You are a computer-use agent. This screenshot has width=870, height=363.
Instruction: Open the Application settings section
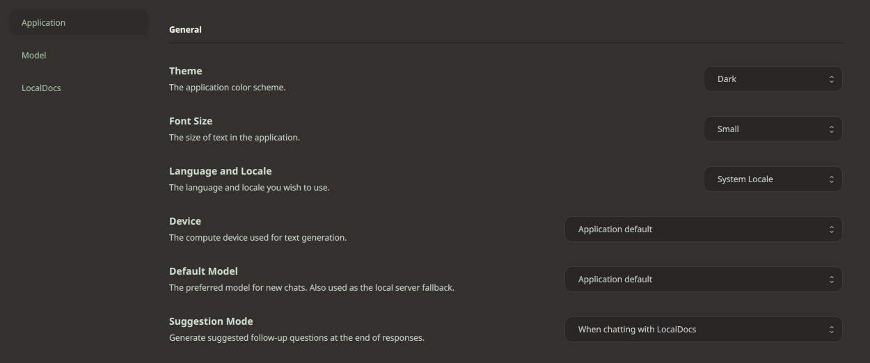pos(78,23)
